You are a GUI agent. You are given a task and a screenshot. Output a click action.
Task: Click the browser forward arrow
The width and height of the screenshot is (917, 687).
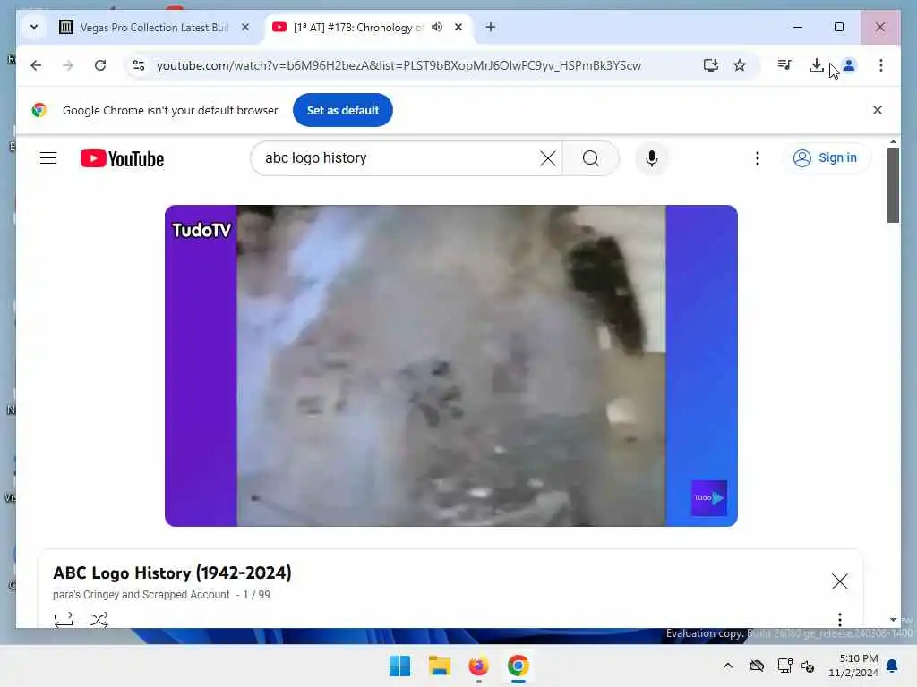pos(68,65)
